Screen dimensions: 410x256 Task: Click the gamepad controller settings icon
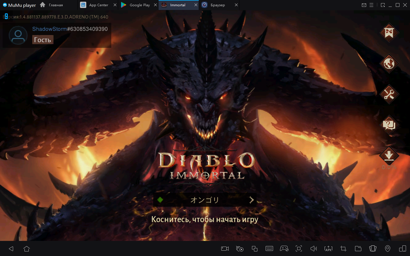click(x=284, y=249)
